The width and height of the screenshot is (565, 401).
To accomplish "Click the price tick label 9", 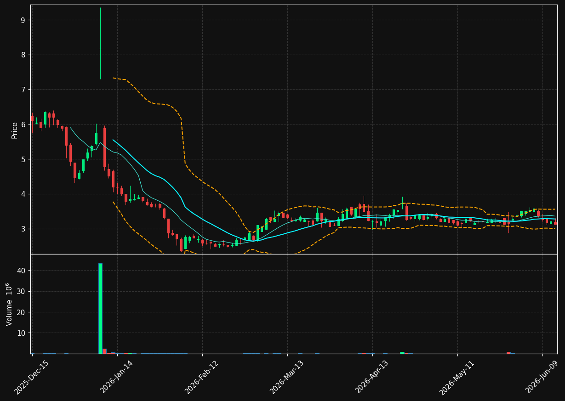I will (23, 20).
